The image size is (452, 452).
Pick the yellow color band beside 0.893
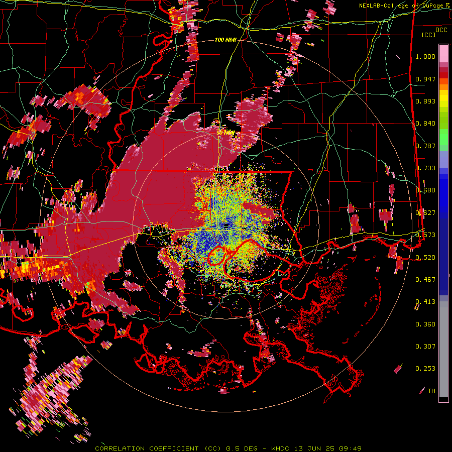pos(443,99)
